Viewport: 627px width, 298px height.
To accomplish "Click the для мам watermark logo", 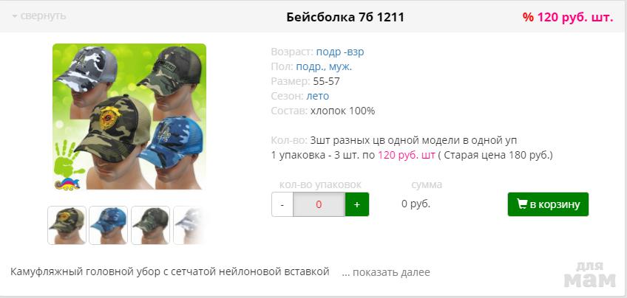I will (x=590, y=274).
